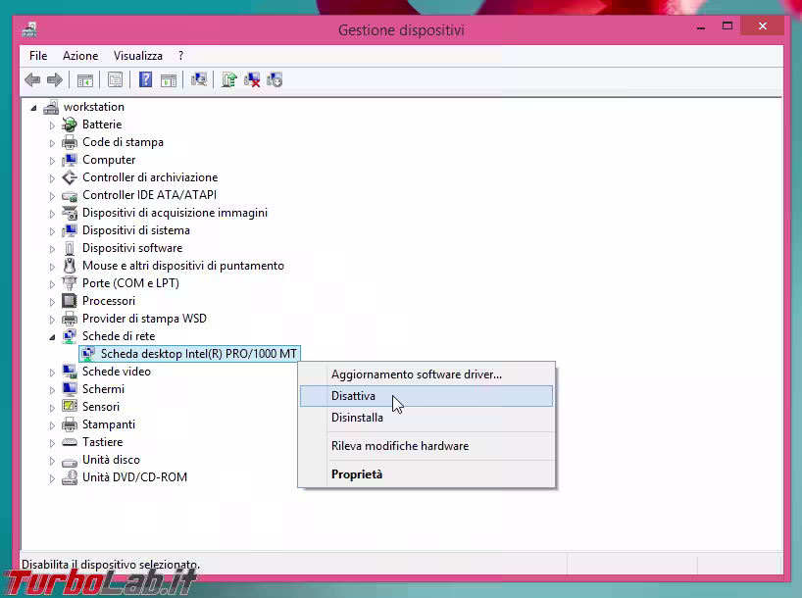This screenshot has width=802, height=598.
Task: Open the Visualizza menu
Action: (x=138, y=56)
